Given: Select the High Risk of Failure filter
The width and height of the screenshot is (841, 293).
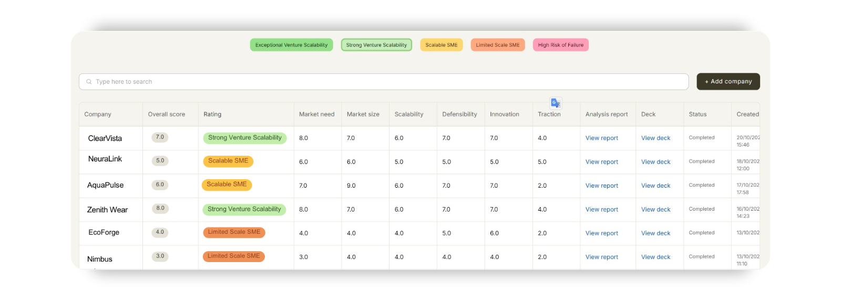Looking at the screenshot, I should tap(560, 45).
